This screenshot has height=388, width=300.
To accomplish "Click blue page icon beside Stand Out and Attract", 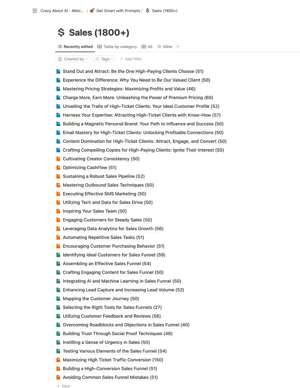I will coord(58,71).
